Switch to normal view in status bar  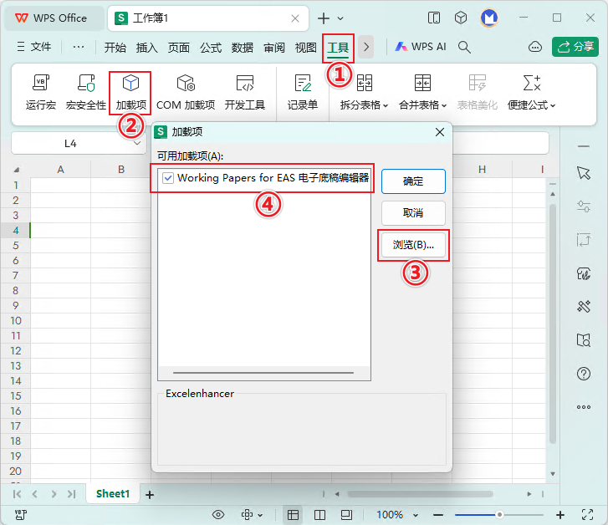click(x=293, y=515)
